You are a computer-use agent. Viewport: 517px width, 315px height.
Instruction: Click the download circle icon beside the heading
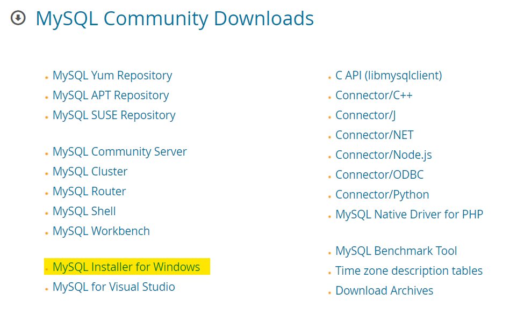click(x=18, y=18)
